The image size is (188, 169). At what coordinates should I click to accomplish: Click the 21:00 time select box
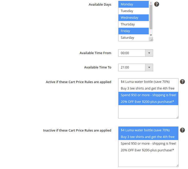(136, 67)
